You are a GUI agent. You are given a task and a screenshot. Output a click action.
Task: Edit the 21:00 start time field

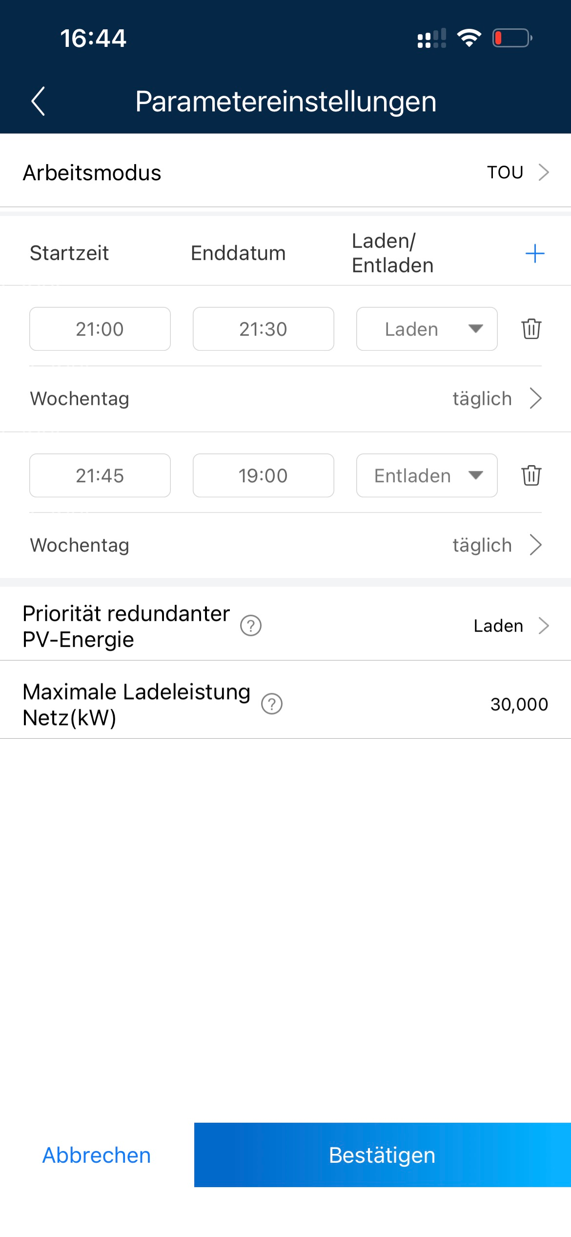tap(100, 329)
